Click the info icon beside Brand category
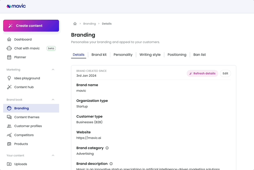The image size is (254, 170). point(107,148)
